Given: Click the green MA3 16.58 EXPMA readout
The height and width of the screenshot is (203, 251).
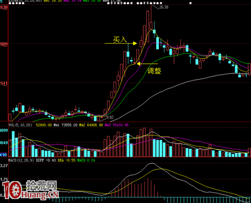Looking at the screenshot, I should (92, 1).
